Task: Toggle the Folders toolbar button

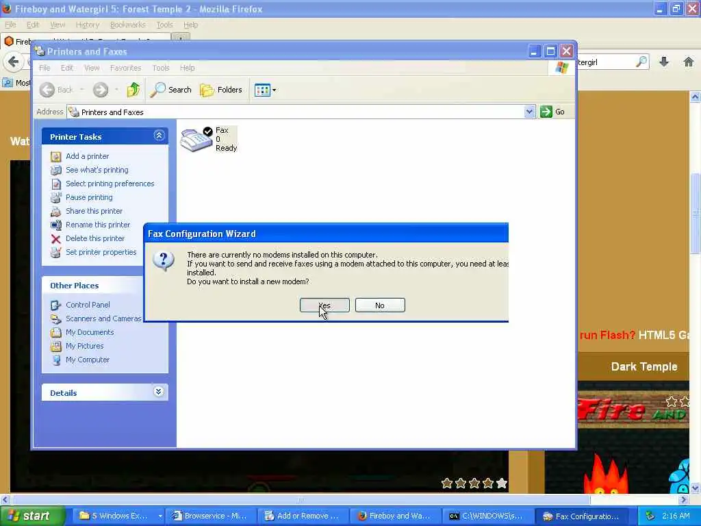Action: click(x=221, y=90)
